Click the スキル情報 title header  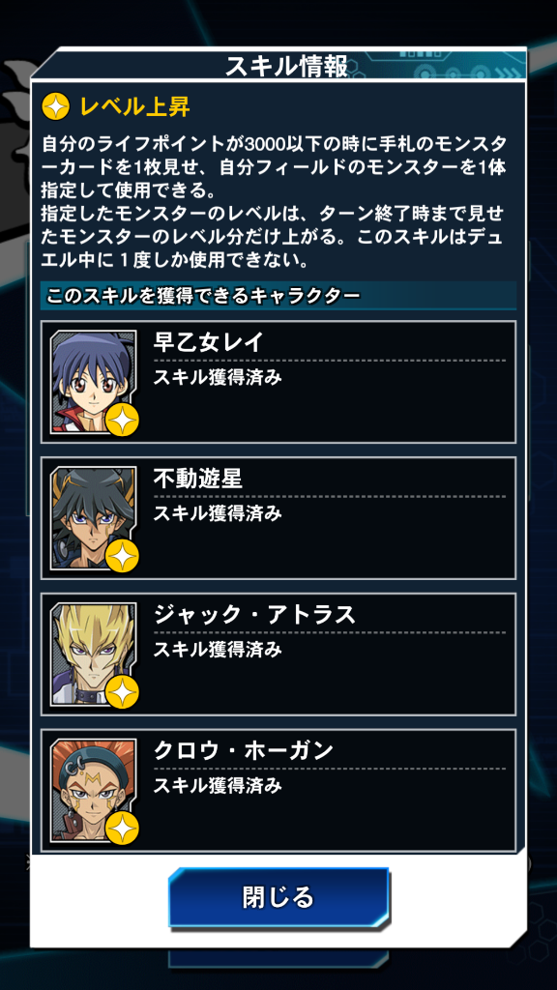point(286,67)
